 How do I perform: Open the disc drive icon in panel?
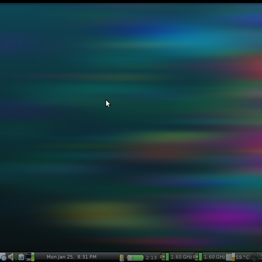point(3,257)
